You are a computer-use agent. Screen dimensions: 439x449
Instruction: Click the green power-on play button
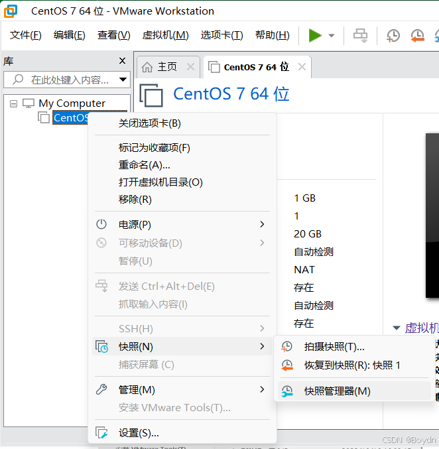tap(315, 36)
